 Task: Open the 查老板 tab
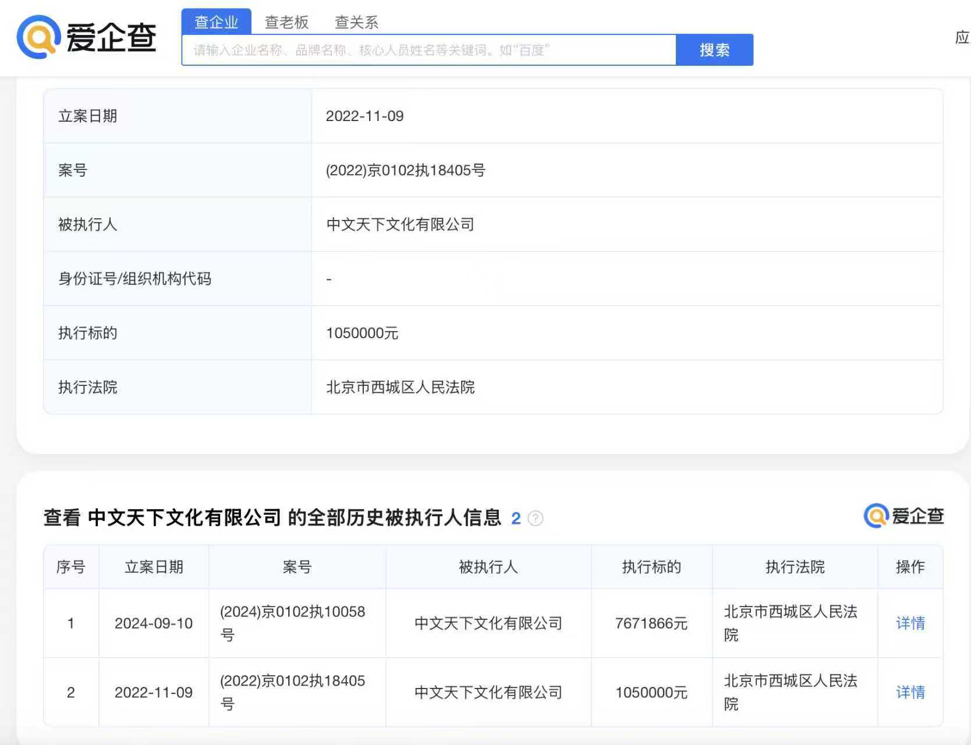[x=286, y=22]
